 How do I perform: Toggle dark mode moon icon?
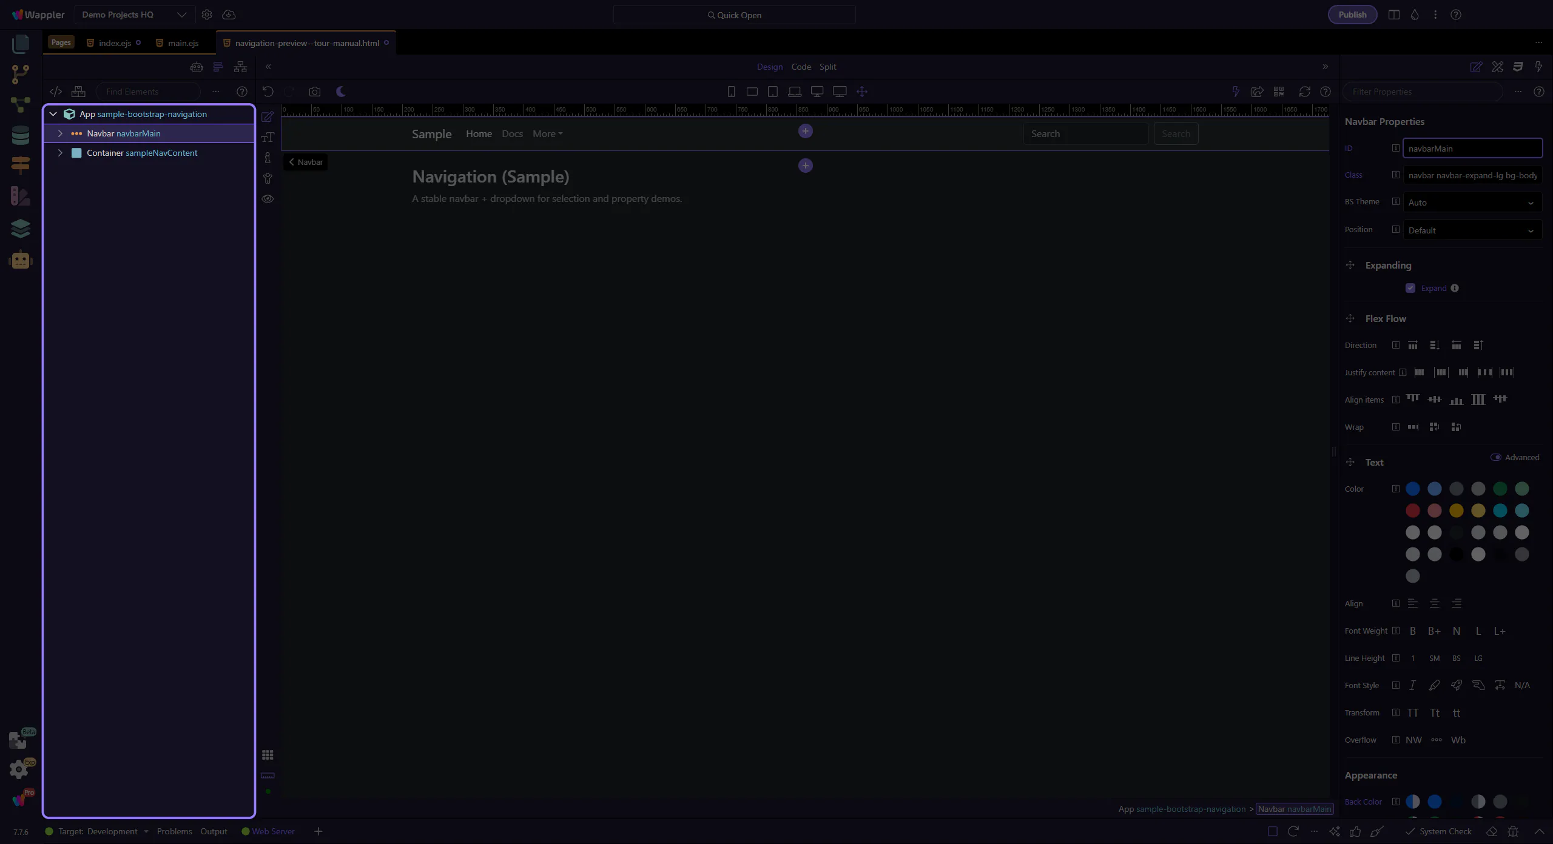click(x=341, y=92)
